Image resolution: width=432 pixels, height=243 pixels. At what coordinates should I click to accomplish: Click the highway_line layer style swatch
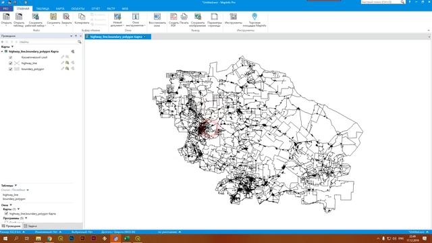click(17, 63)
